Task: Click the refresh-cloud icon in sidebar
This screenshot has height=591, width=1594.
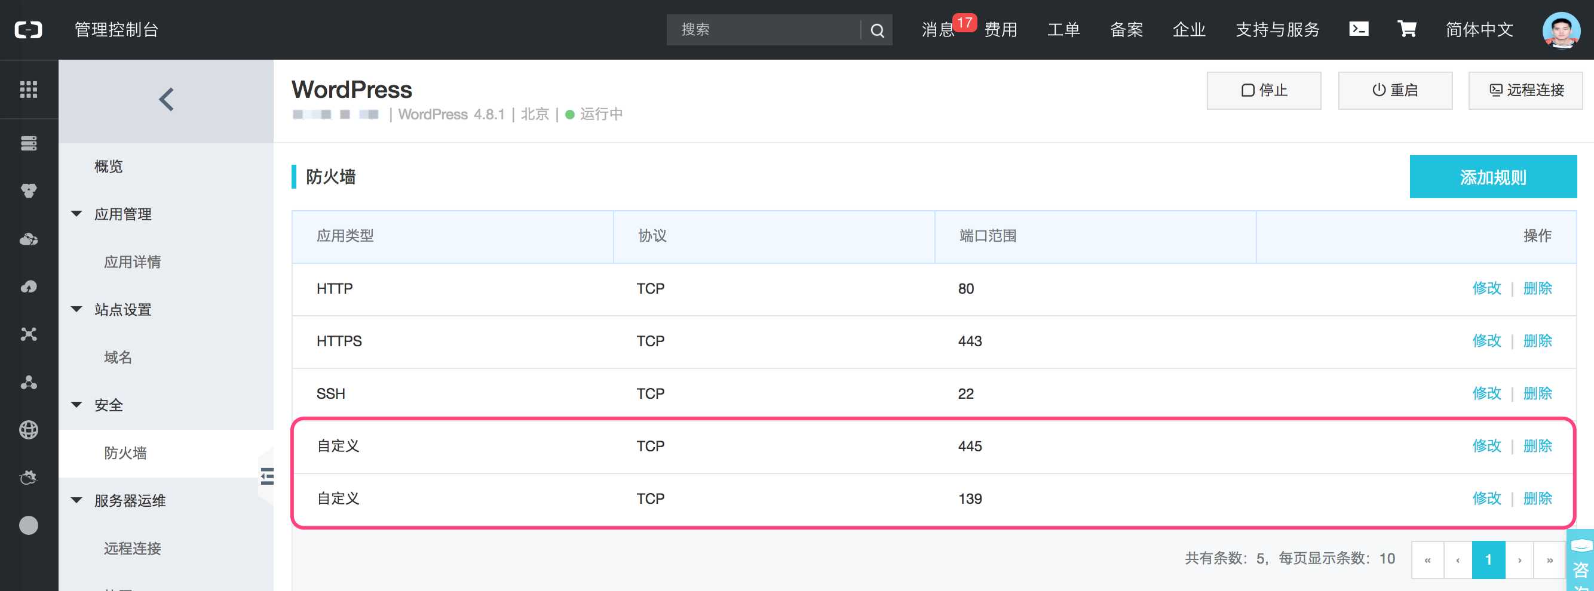Action: [29, 477]
